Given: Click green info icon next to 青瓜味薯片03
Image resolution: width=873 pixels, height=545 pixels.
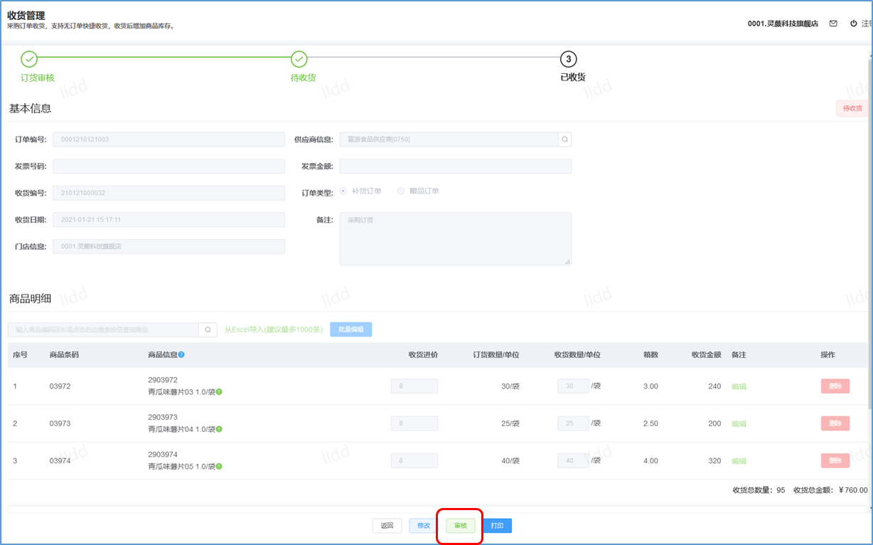Looking at the screenshot, I should pos(219,392).
